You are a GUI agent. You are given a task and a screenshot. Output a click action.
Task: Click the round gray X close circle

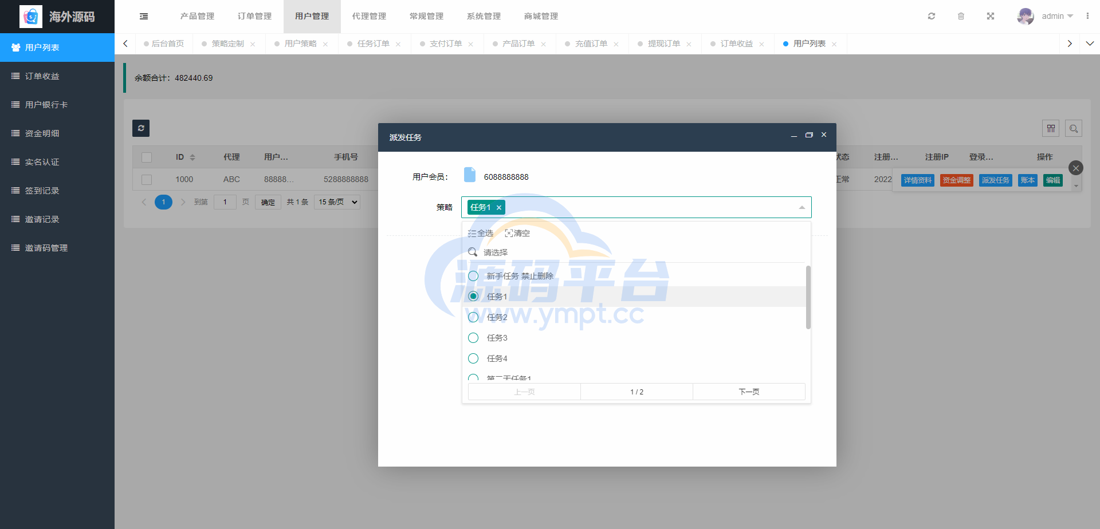pos(1076,168)
